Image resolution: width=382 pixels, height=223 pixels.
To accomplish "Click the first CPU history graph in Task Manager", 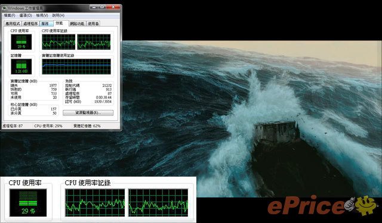I will [x=58, y=42].
